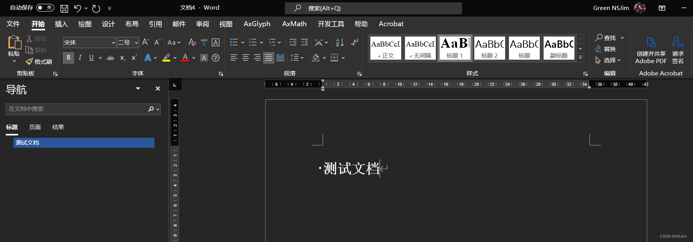Click the search magnifier in navigation pane
Image resolution: width=693 pixels, height=242 pixels.
pyautogui.click(x=151, y=109)
